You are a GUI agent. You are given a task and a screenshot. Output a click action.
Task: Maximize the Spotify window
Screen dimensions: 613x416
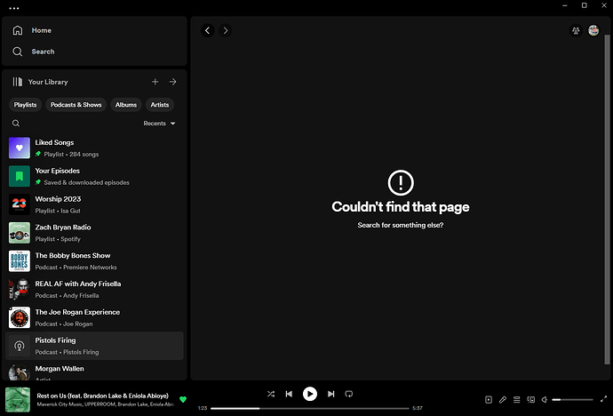point(584,5)
